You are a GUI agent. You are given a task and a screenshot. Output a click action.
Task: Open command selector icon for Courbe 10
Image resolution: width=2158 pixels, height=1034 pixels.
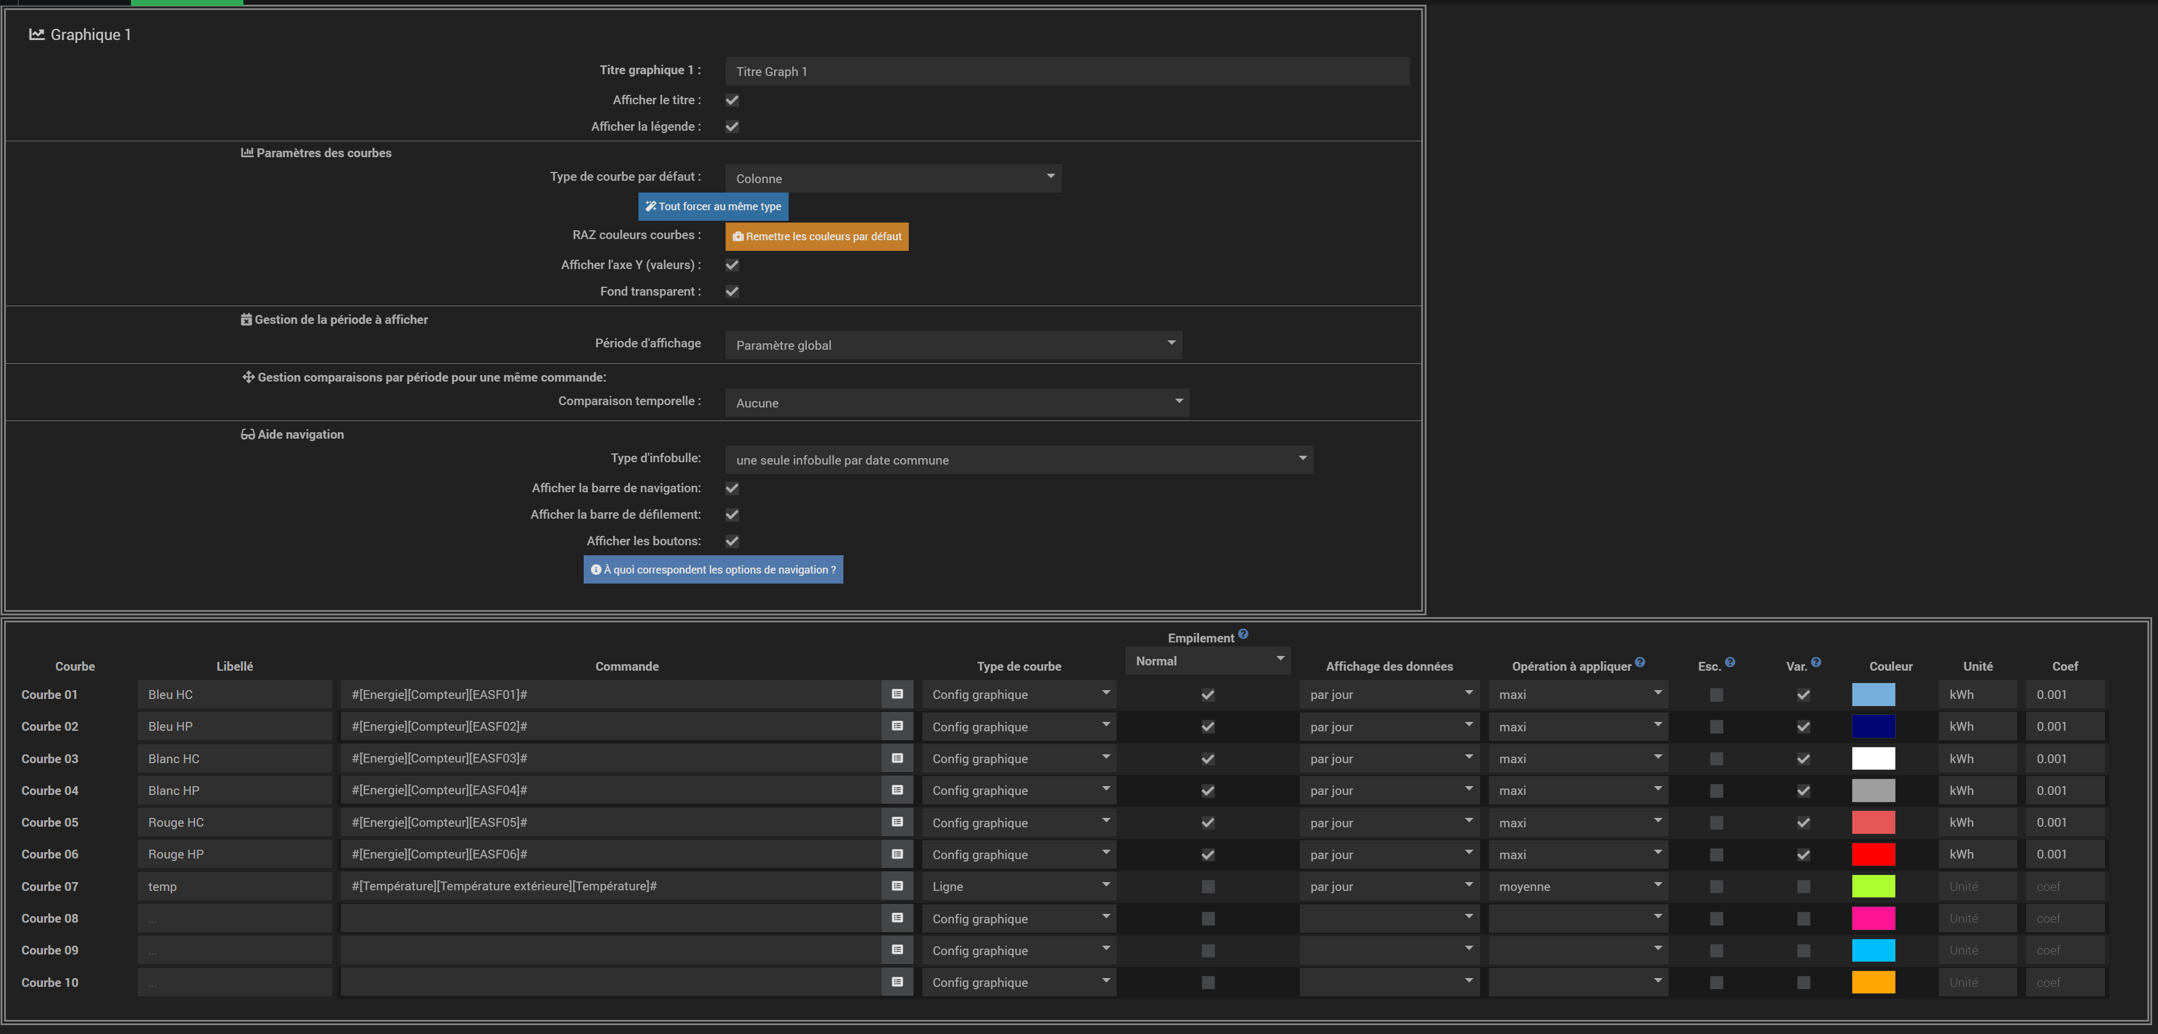[897, 982]
